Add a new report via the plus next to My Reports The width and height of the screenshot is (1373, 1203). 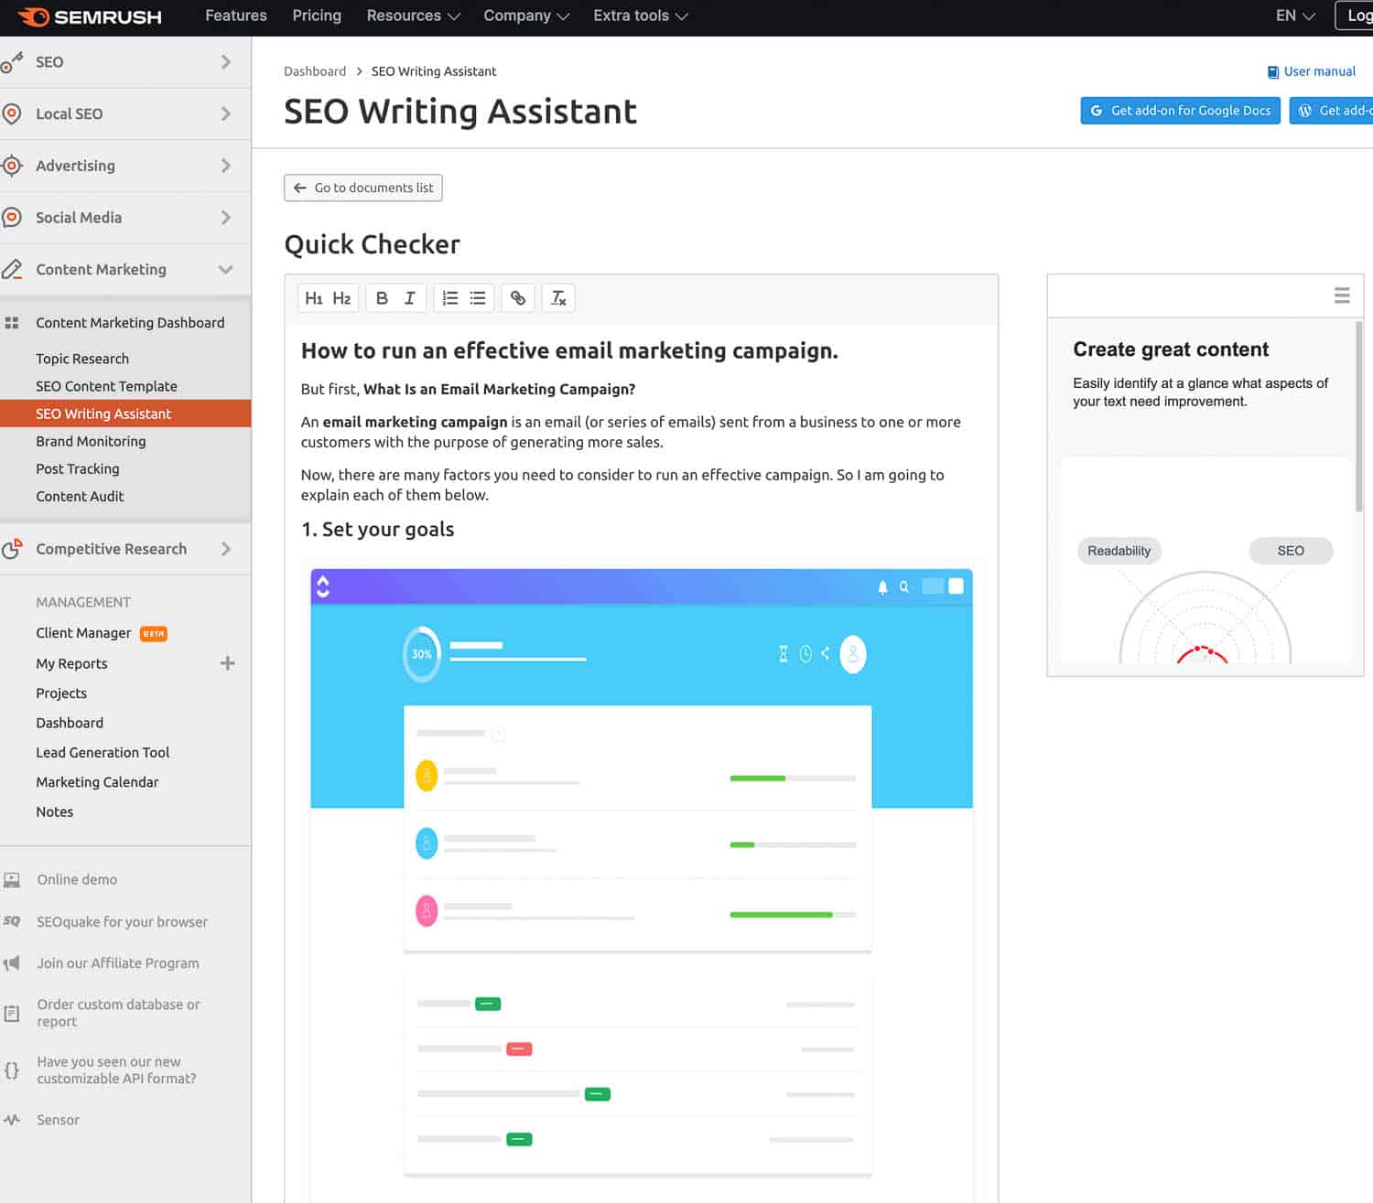(227, 663)
